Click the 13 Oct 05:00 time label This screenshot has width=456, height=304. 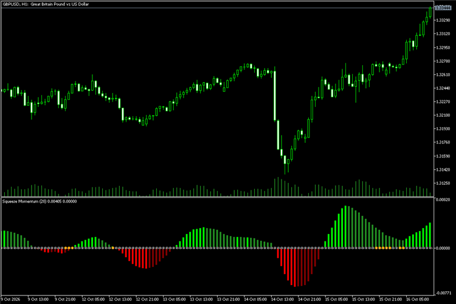click(174, 299)
